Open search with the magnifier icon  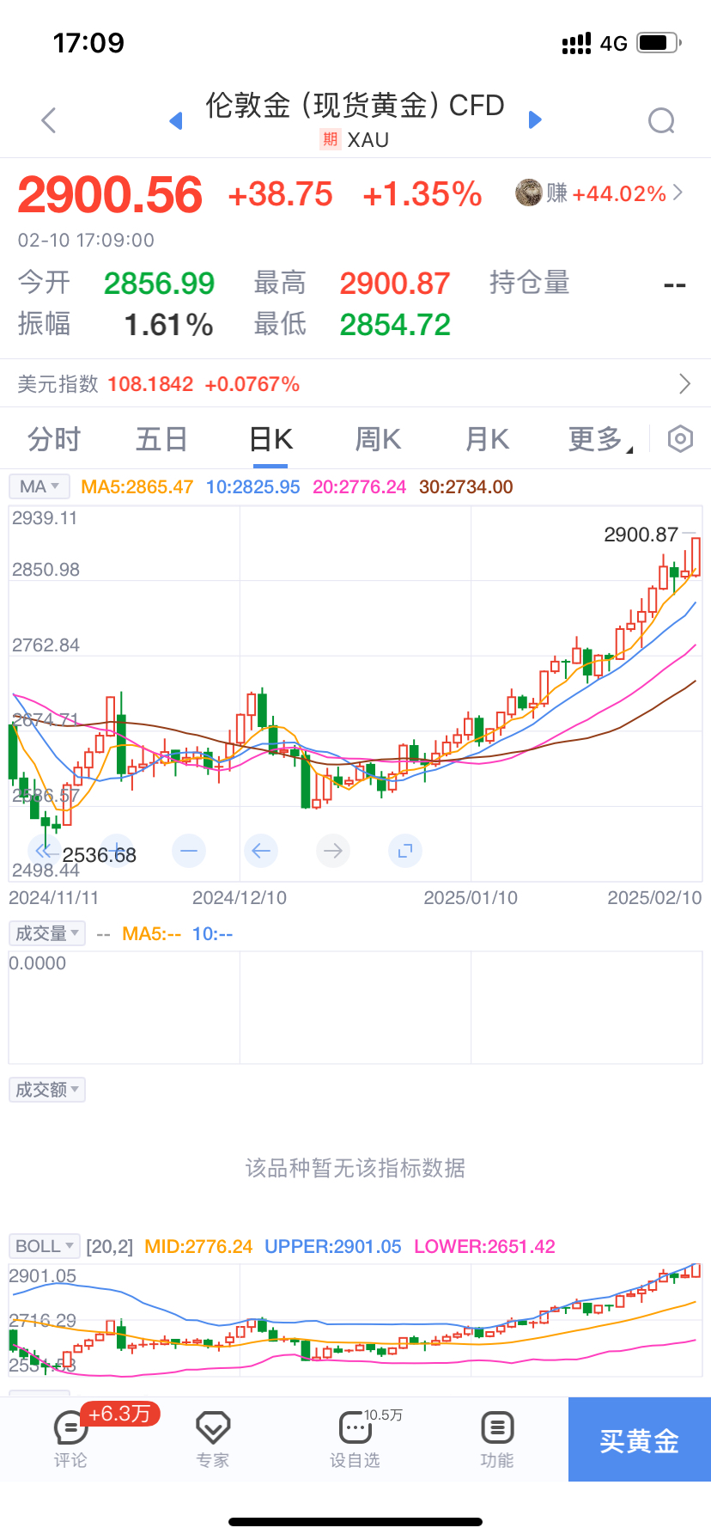[x=660, y=121]
